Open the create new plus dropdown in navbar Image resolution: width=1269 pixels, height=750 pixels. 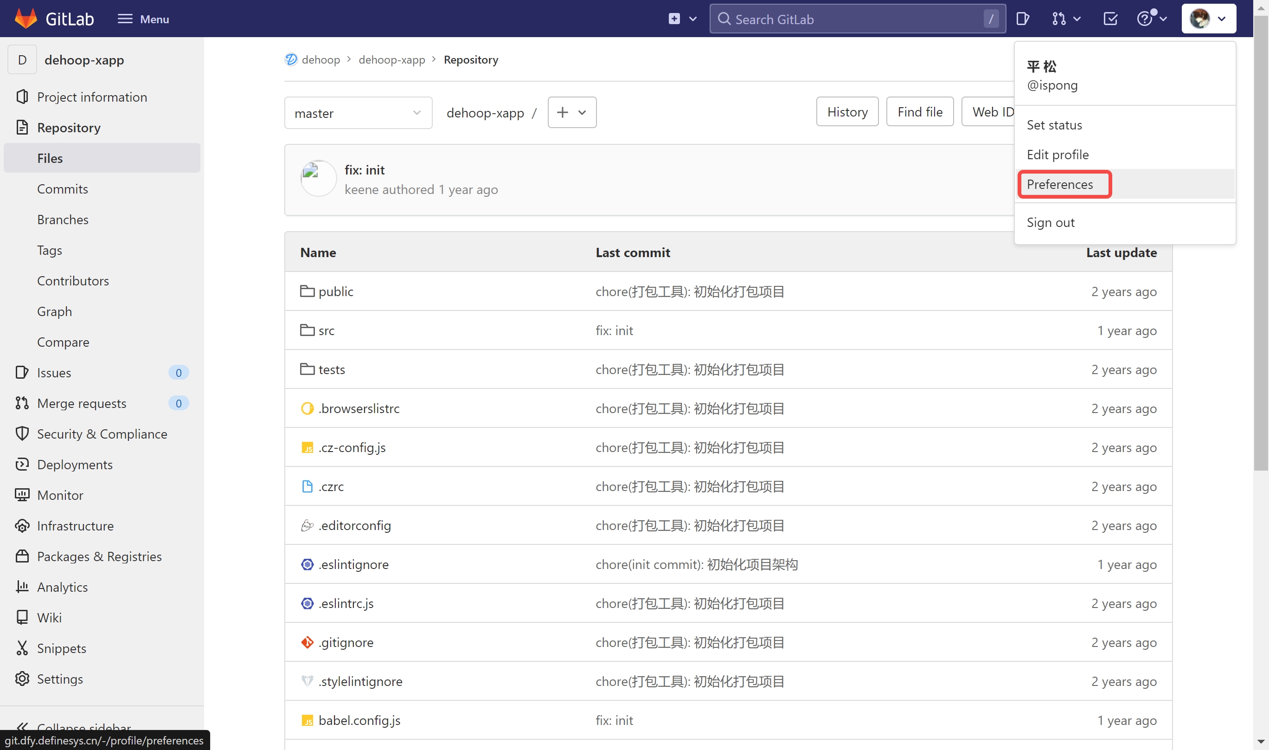(682, 19)
